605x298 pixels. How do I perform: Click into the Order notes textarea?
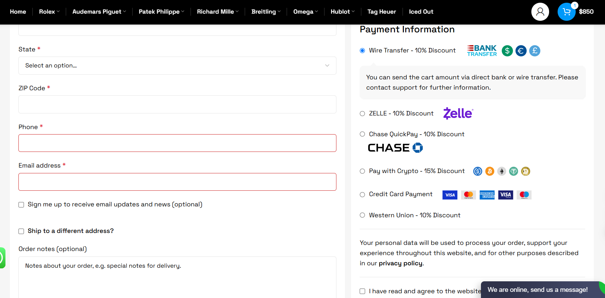[177, 277]
